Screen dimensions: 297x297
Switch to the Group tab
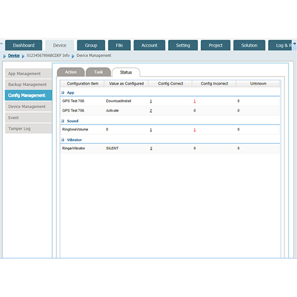[91, 45]
